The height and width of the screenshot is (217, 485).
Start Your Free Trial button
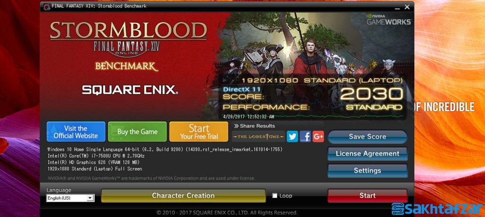[198, 132]
